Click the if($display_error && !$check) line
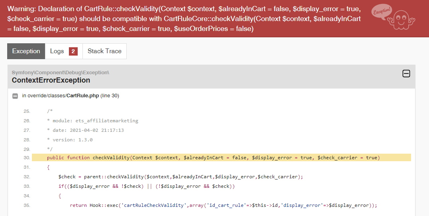429x216 pixels. [147, 186]
